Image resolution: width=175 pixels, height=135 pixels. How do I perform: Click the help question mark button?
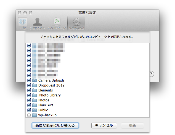point(151,74)
